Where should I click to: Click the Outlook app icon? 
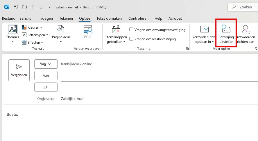(7, 7)
